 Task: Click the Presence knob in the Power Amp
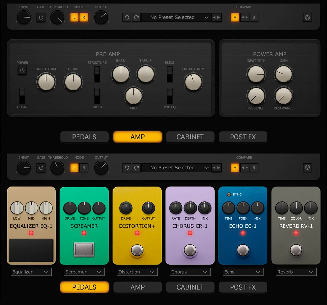256,96
